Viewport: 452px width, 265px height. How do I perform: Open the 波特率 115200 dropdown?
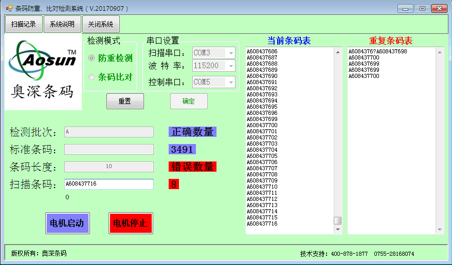[x=231, y=66]
